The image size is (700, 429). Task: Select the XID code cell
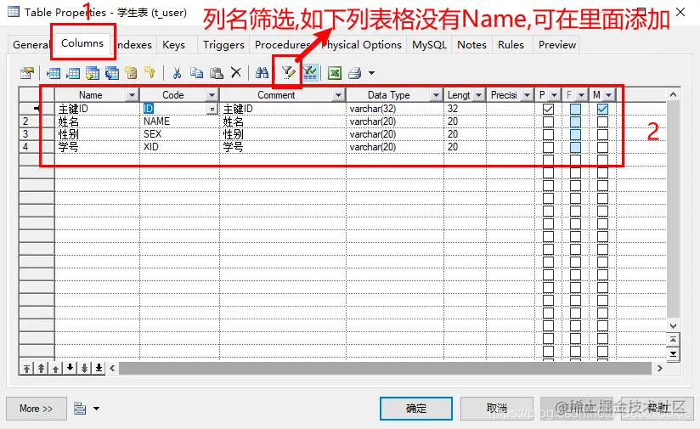click(x=179, y=147)
